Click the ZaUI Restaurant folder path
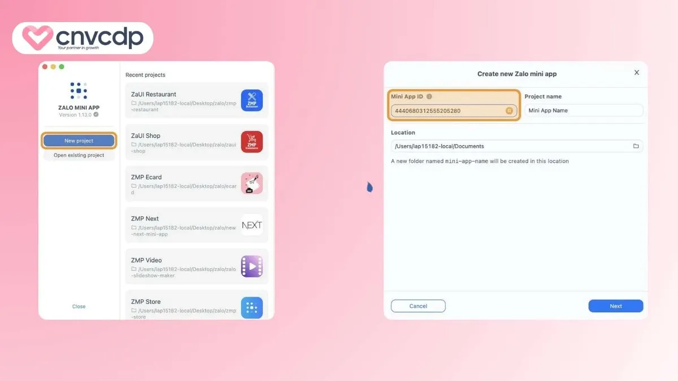678x381 pixels. (x=184, y=106)
